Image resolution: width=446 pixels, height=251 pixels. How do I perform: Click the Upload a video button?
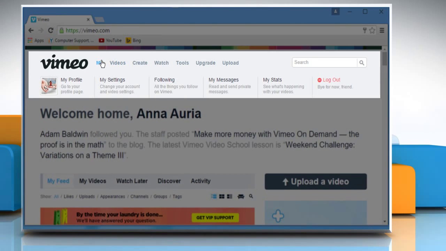(316, 182)
